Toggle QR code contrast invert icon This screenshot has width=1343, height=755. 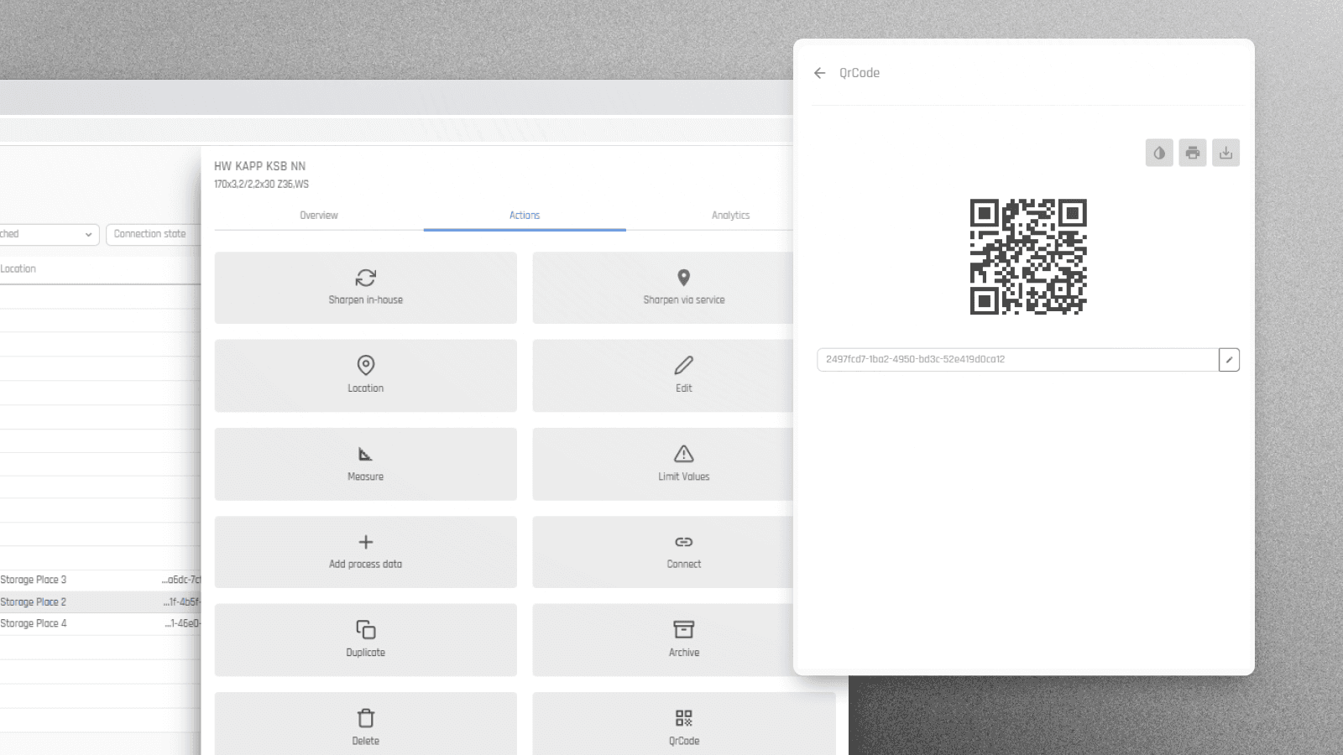pos(1159,153)
